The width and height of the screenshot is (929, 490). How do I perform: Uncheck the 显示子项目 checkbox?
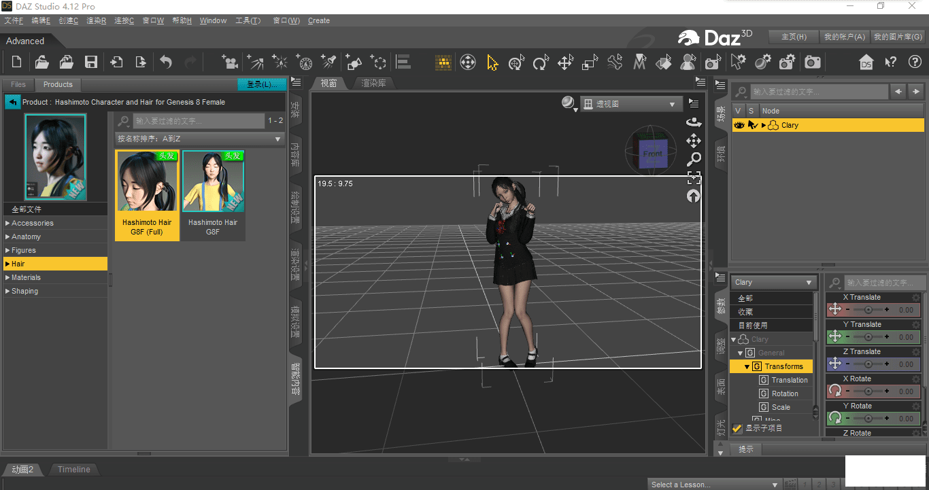(737, 429)
